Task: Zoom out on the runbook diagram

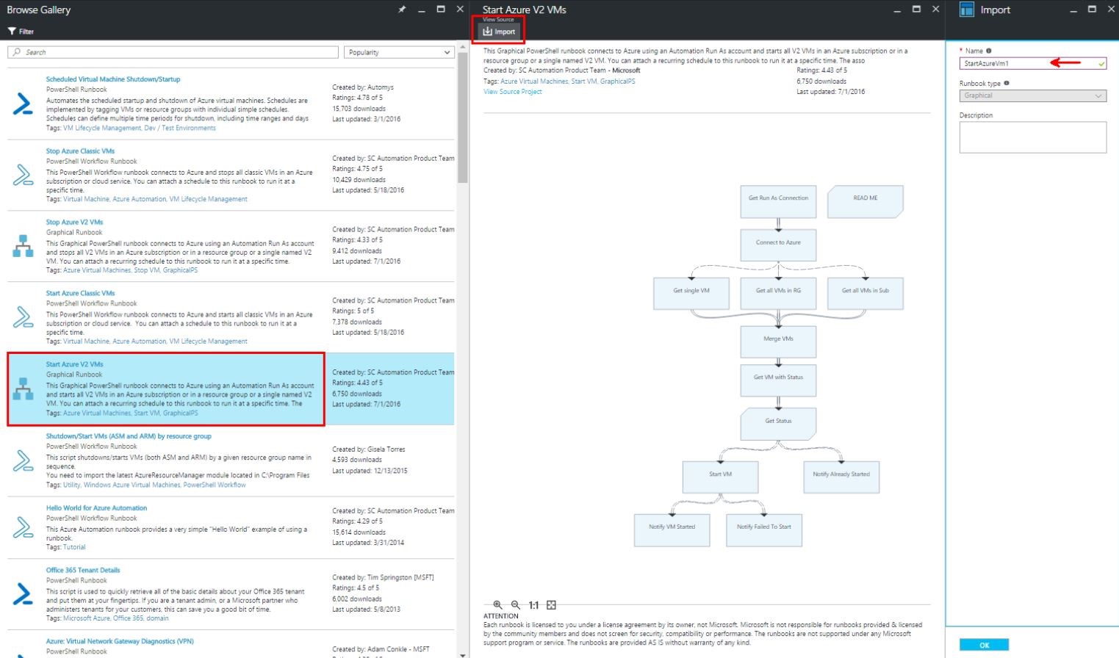Action: 516,605
